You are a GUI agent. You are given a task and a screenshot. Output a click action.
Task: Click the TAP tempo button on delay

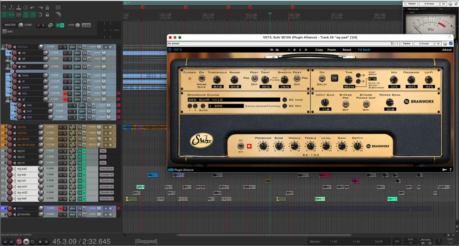click(x=334, y=78)
